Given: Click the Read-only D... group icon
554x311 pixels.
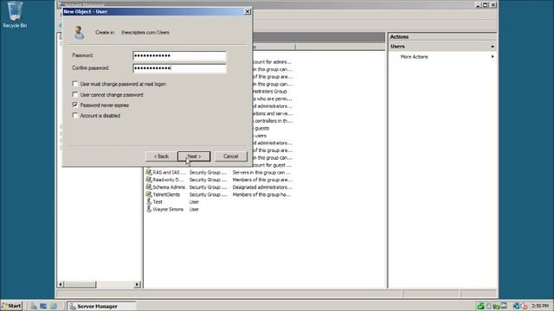Looking at the screenshot, I should [x=148, y=180].
